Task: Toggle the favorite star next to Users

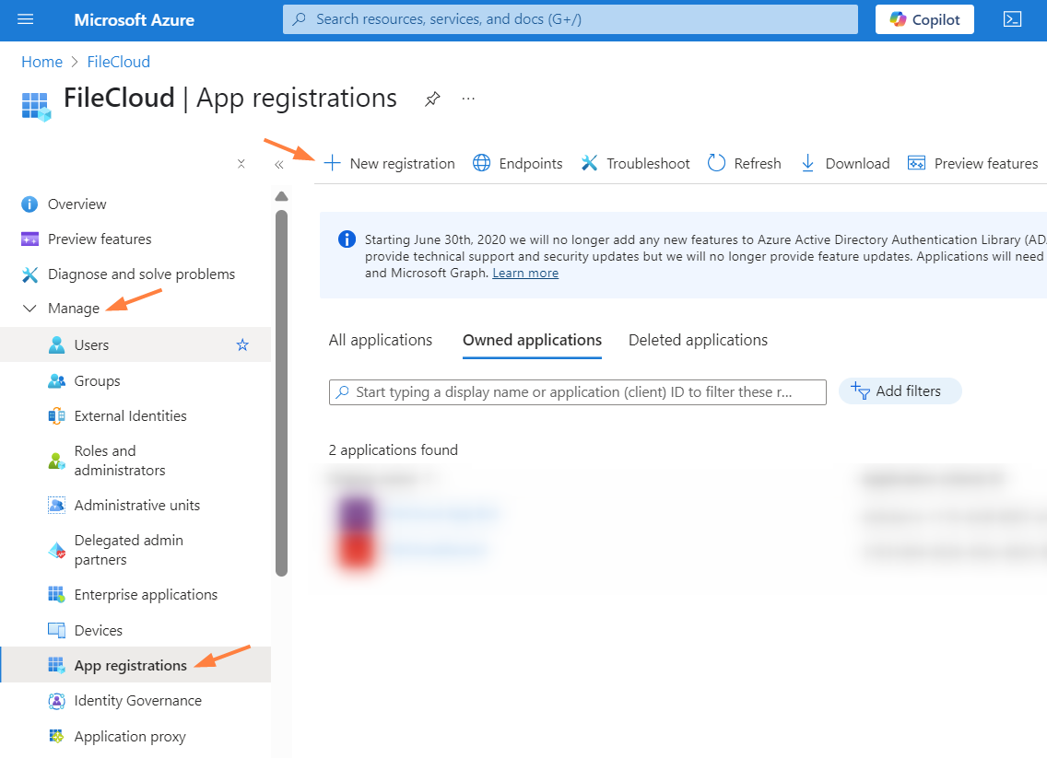Action: [x=242, y=344]
